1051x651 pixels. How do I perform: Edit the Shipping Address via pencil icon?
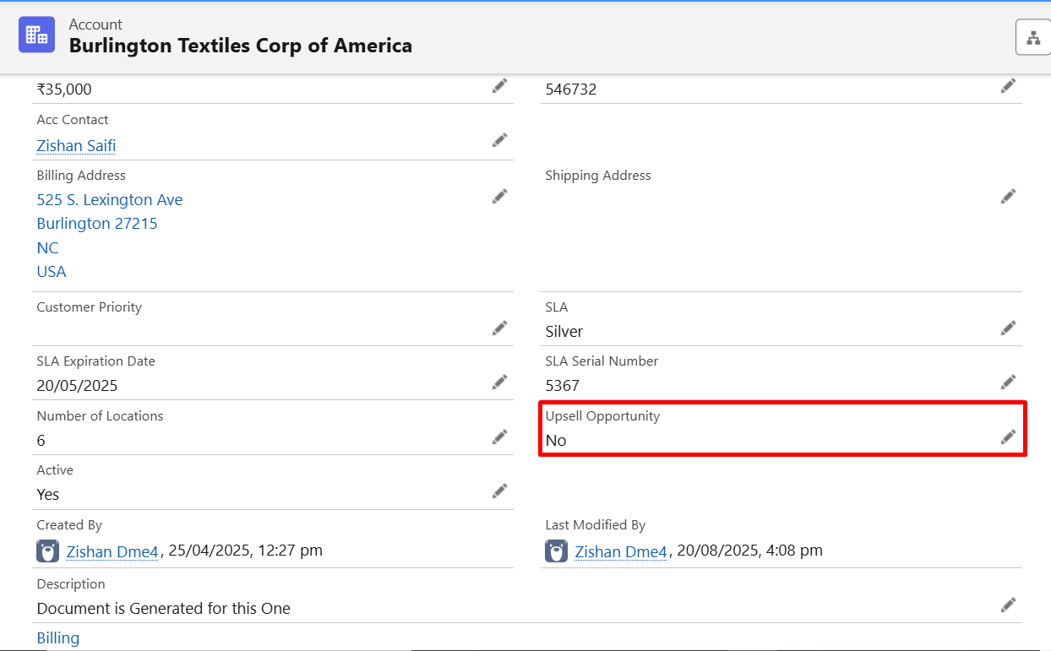[1008, 196]
